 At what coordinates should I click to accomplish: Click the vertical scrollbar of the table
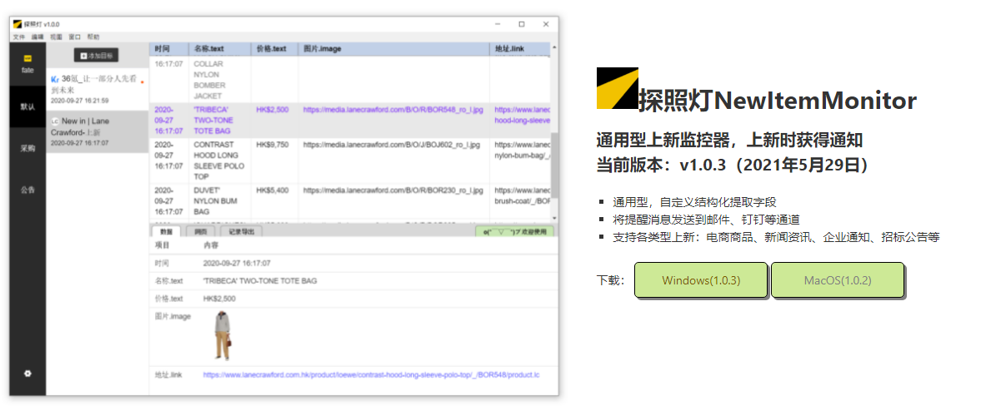point(554,166)
